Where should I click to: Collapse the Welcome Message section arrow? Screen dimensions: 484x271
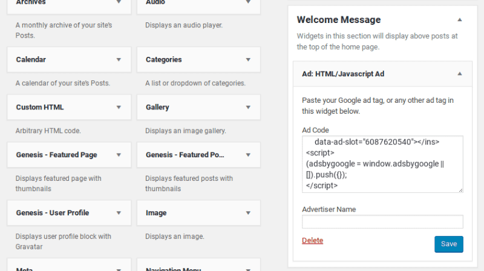point(460,20)
